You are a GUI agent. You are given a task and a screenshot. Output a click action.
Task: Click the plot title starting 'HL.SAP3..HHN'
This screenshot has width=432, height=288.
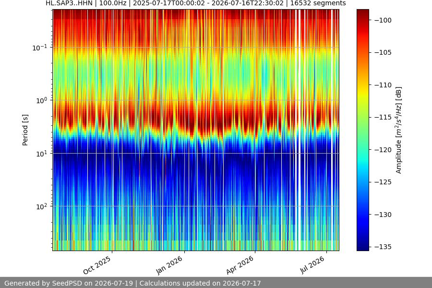[196, 3]
